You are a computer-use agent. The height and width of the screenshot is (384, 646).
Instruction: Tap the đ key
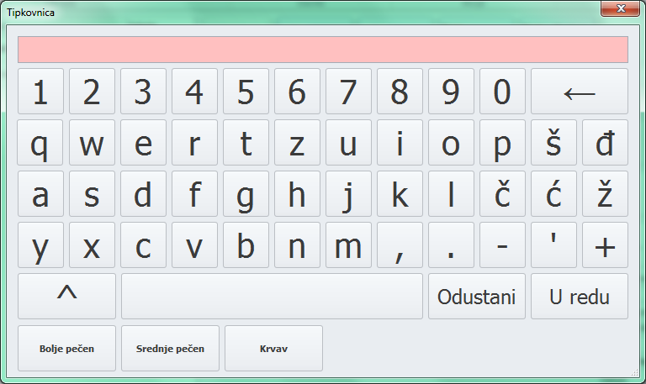(605, 142)
